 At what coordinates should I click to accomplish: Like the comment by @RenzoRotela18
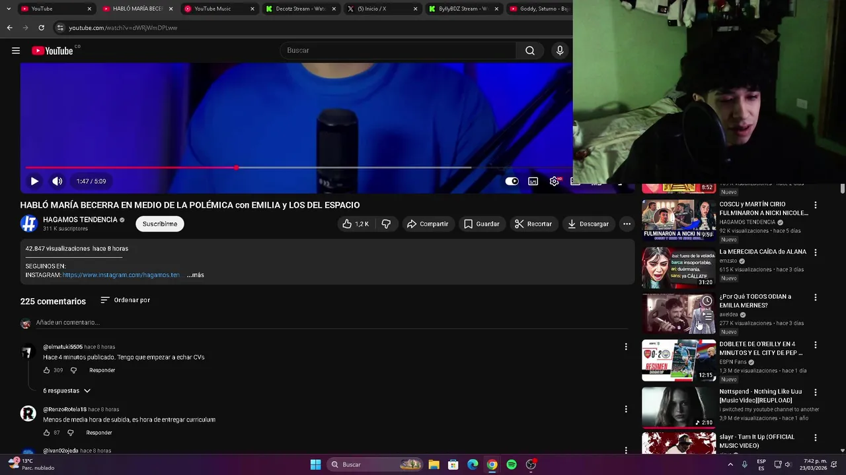click(47, 433)
